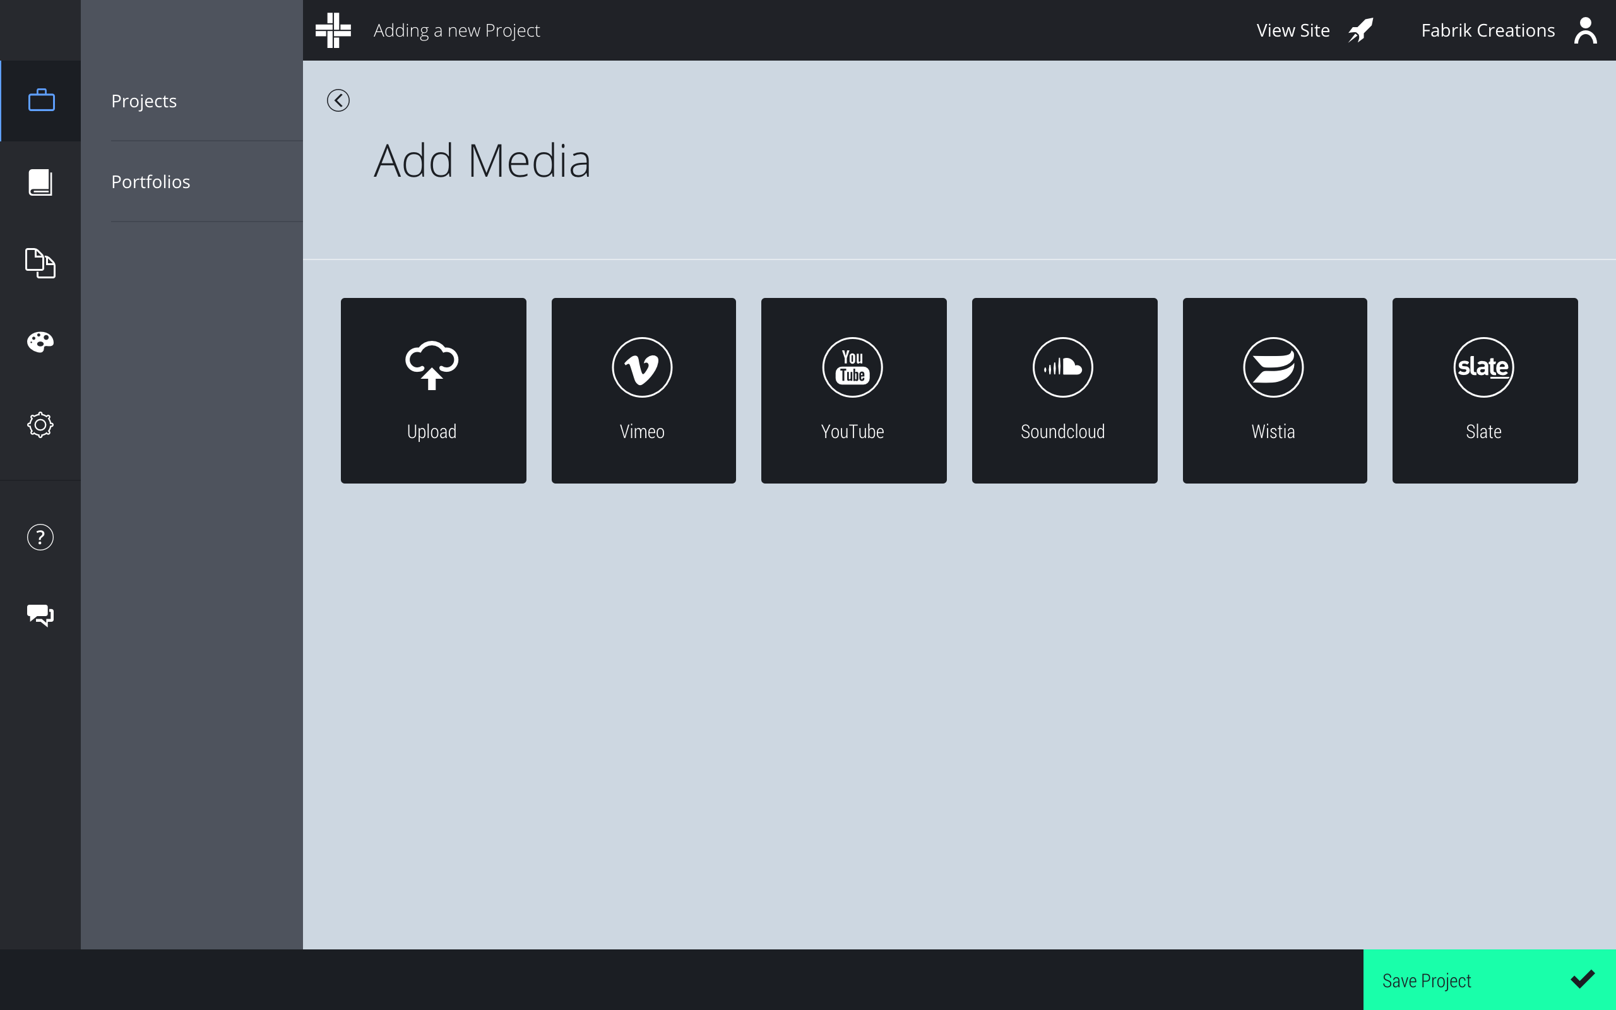The image size is (1616, 1010).
Task: Open the briefcase Projects sidebar icon
Action: 41,101
